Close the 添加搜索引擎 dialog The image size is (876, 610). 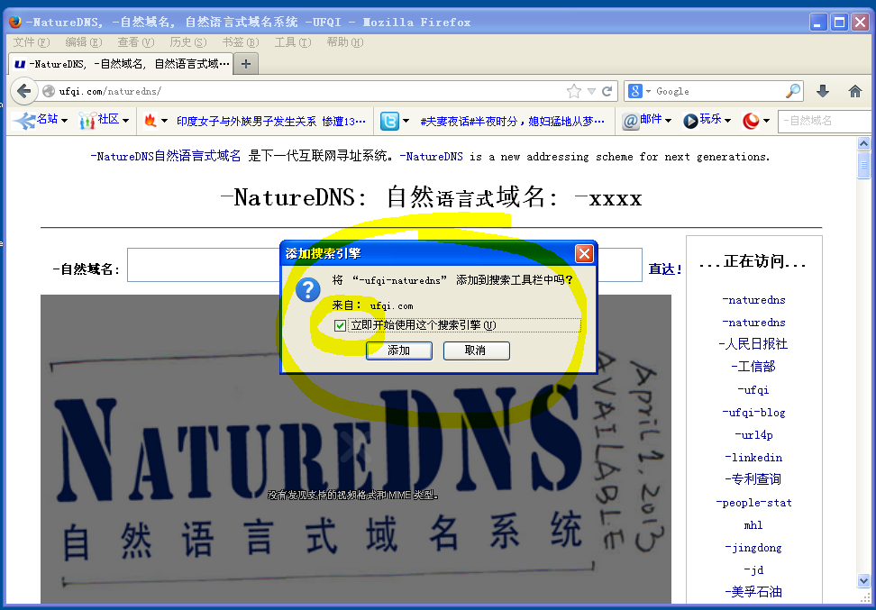pyautogui.click(x=584, y=253)
